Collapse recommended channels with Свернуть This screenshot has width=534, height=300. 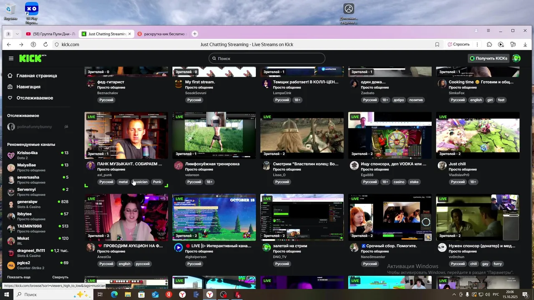(60, 277)
